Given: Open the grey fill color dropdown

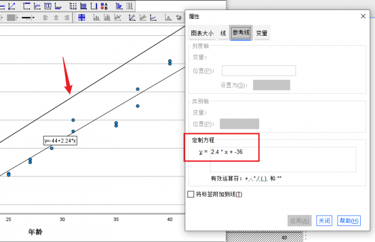Looking at the screenshot, I should 17,18.
